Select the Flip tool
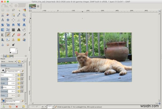The width and height of the screenshot is (162, 109). point(3,30)
